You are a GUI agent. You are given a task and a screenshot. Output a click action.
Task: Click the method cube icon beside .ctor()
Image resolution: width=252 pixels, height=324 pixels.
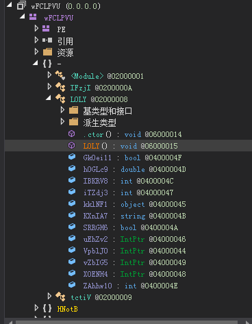coord(72,134)
